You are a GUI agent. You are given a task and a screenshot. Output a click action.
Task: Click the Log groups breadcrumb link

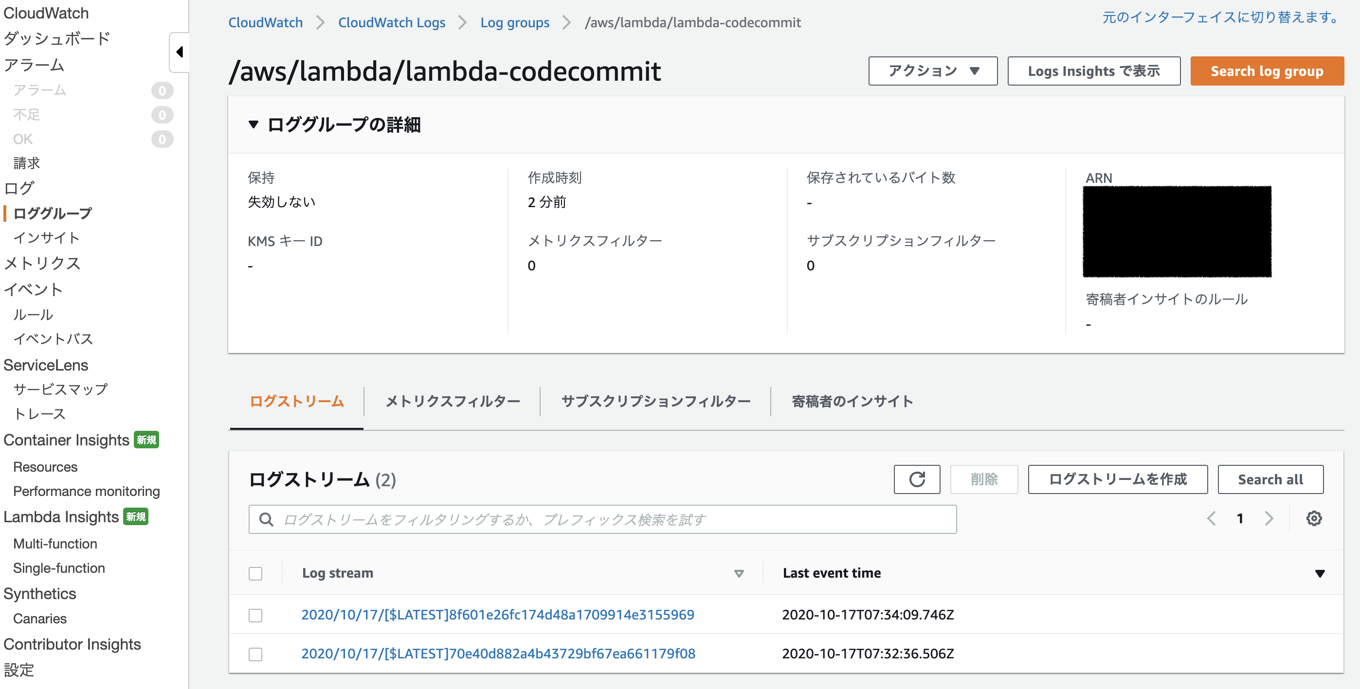coord(515,23)
